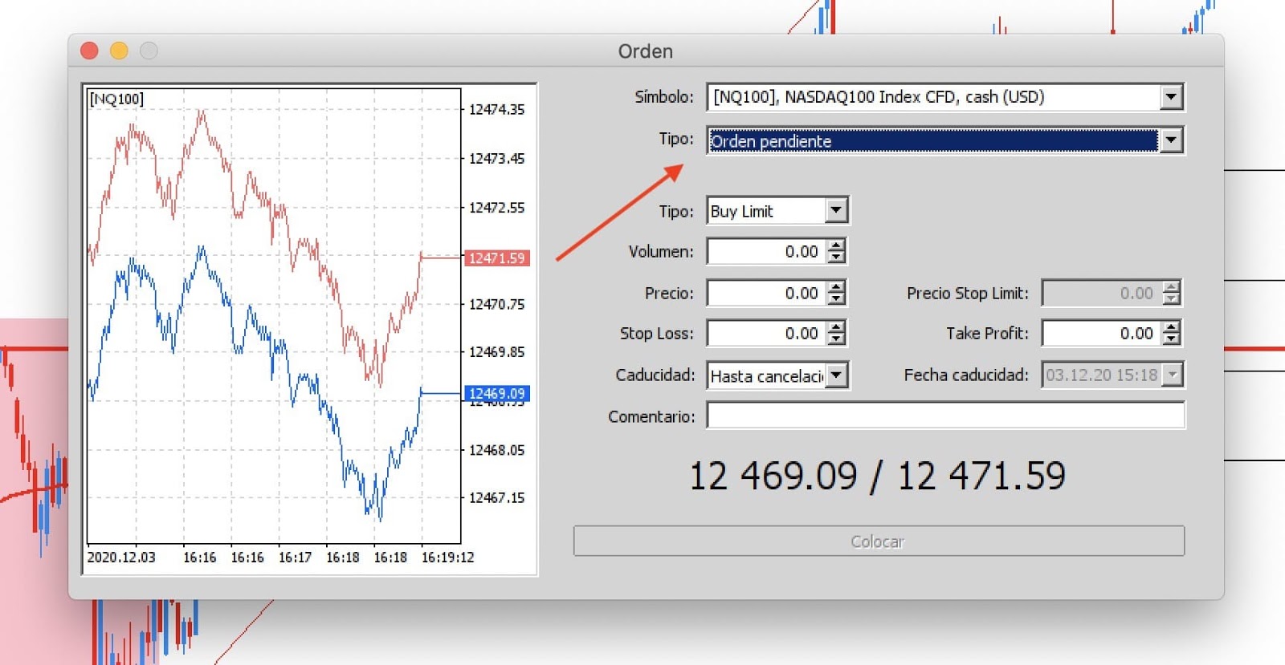Image resolution: width=1285 pixels, height=665 pixels.
Task: Click the 16:17 time axis label
Action: coord(295,558)
